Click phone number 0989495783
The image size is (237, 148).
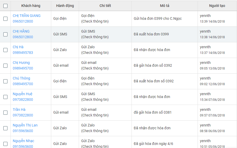[x=23, y=53]
